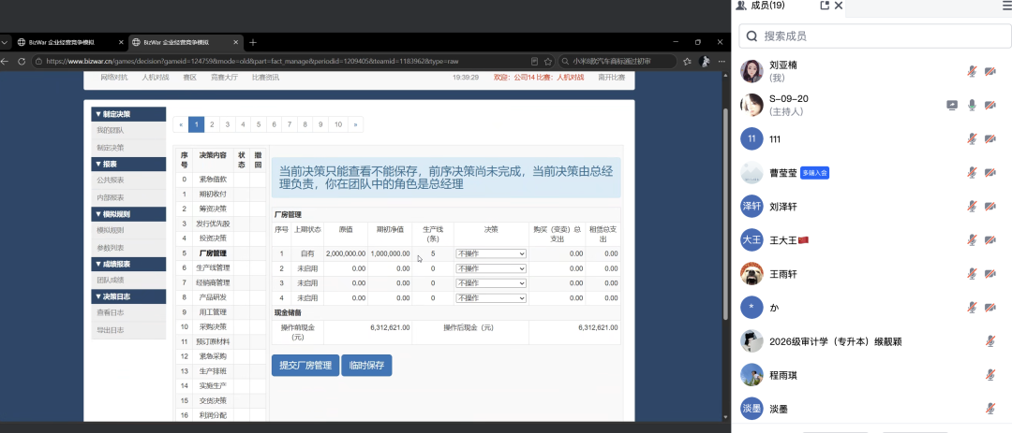Open factory row 1 decision dropdown

[491, 253]
